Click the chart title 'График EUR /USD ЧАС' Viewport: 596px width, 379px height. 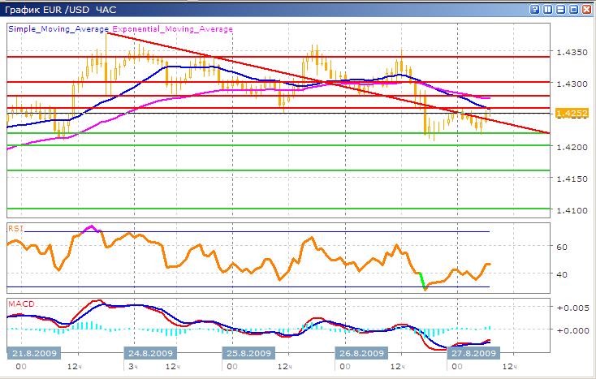pyautogui.click(x=62, y=9)
